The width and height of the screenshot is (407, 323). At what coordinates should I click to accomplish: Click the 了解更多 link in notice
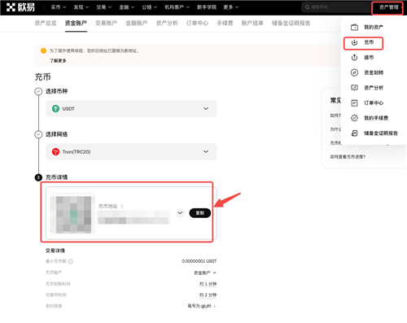click(58, 60)
